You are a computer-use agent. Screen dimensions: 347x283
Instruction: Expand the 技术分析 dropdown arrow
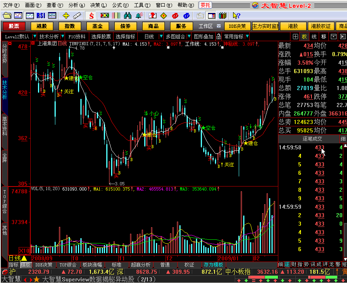63,36
